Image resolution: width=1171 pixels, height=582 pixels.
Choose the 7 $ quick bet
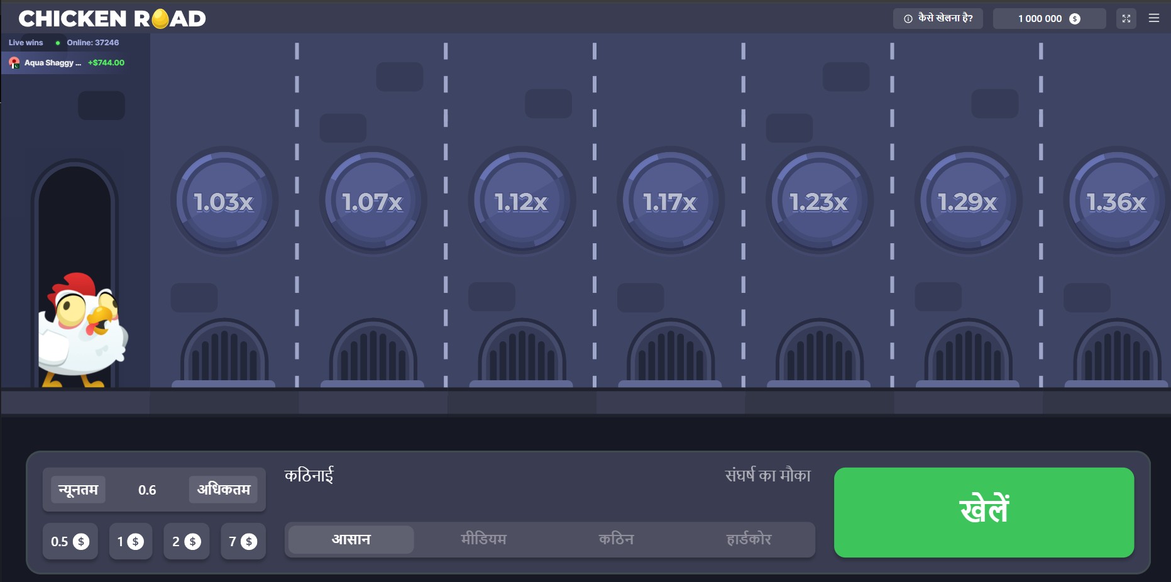(x=243, y=541)
